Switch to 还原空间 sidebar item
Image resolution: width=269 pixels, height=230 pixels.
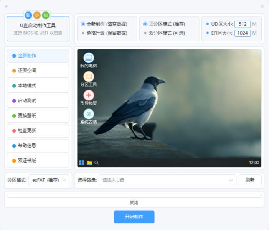[x=38, y=71]
